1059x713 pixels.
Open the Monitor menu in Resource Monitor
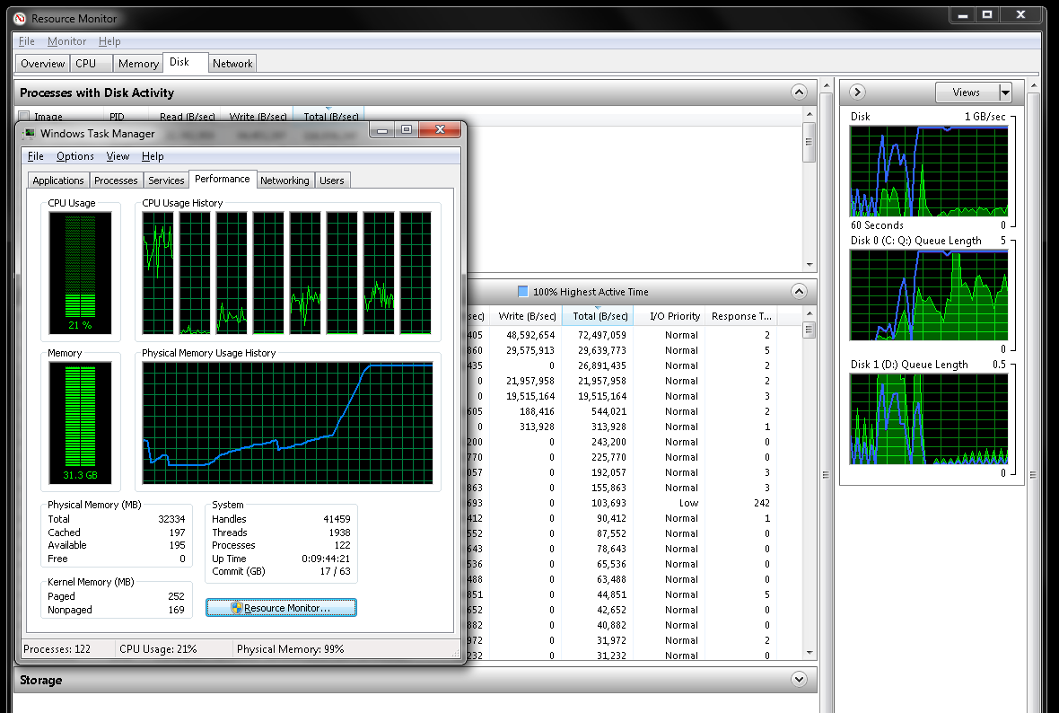(66, 41)
